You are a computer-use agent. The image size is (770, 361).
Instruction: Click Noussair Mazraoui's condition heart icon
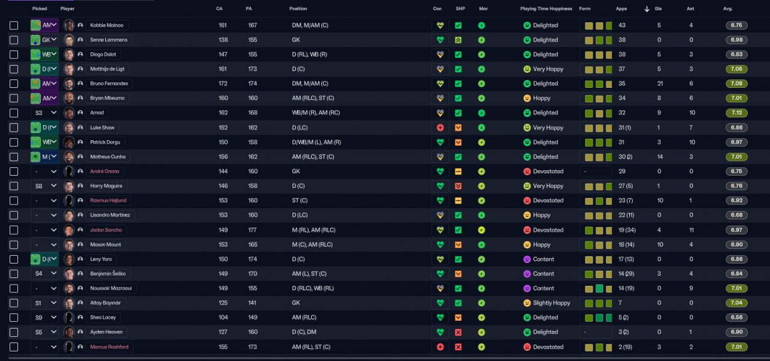pos(440,288)
